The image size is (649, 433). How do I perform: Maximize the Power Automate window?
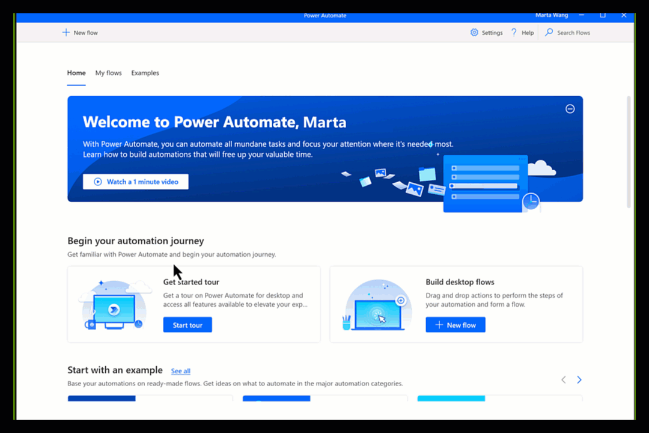pyautogui.click(x=603, y=15)
